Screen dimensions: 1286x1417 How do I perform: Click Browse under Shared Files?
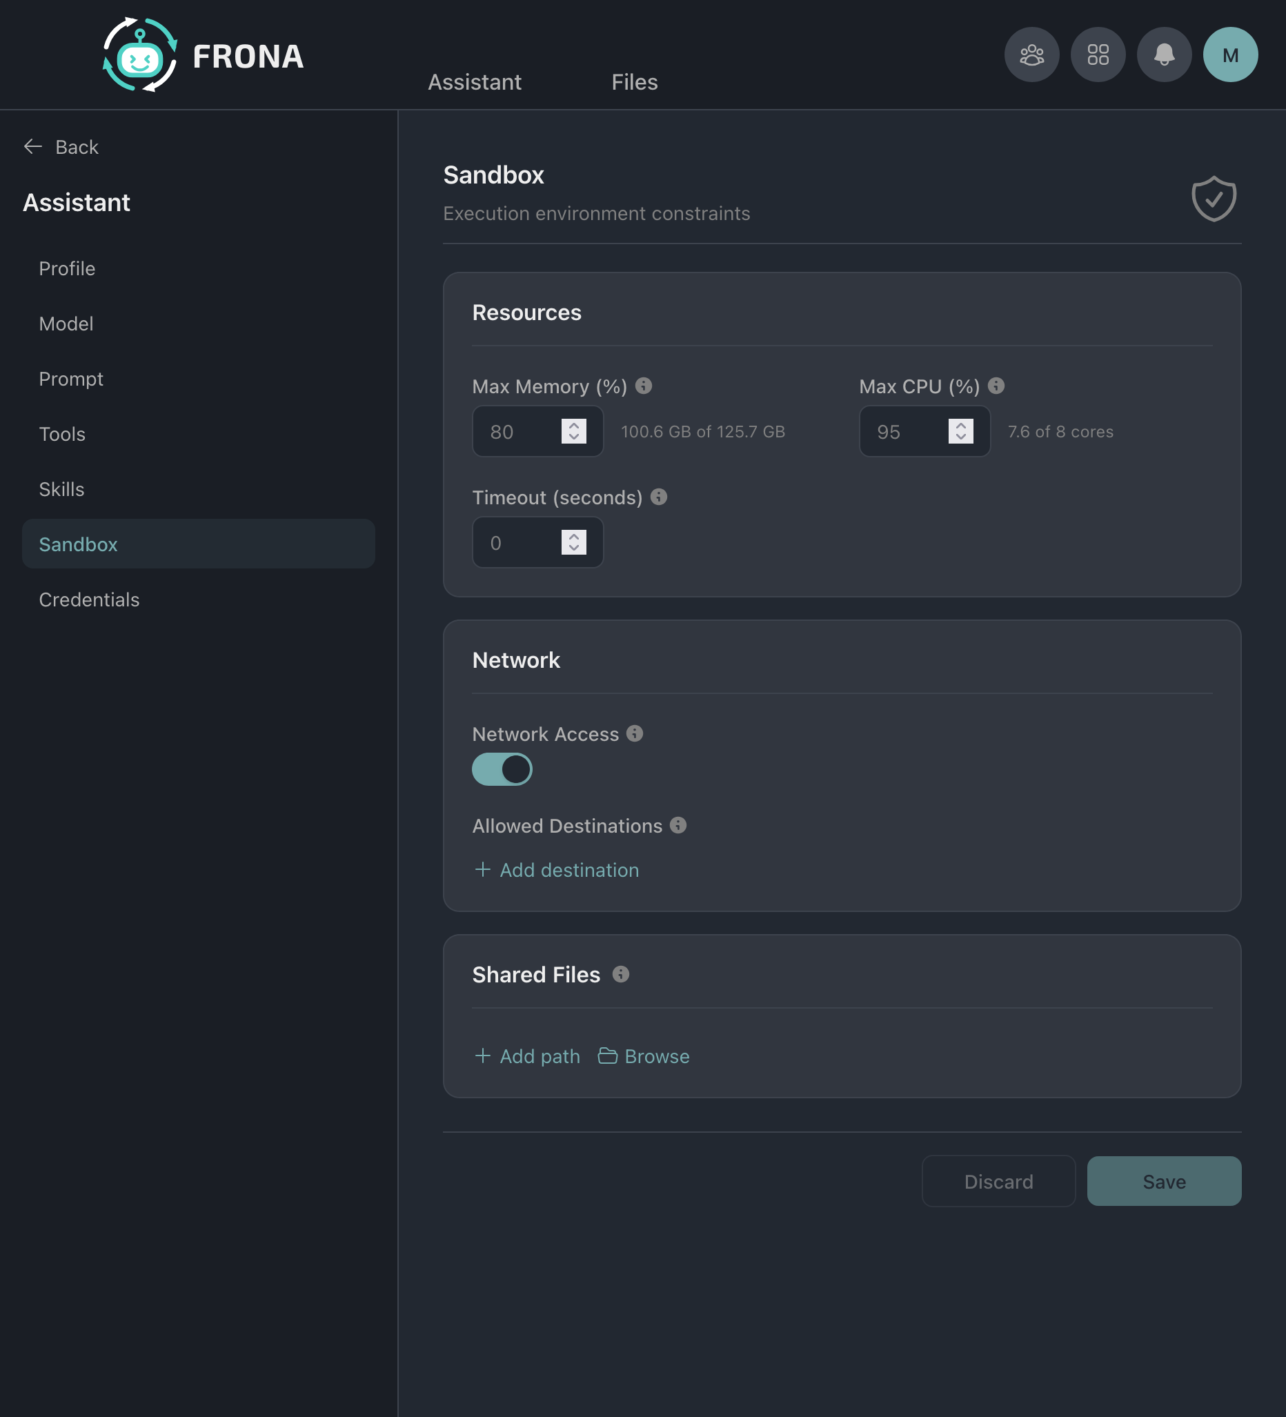(642, 1056)
